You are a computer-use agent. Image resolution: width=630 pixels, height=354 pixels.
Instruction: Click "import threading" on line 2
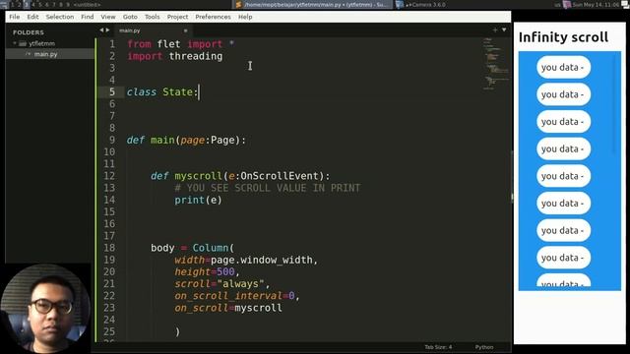(175, 56)
